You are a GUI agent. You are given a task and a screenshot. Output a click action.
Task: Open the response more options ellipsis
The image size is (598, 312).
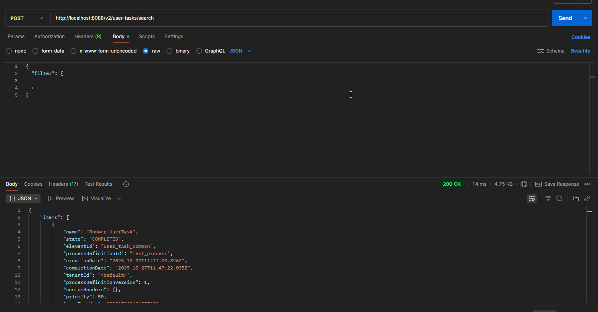coord(587,184)
